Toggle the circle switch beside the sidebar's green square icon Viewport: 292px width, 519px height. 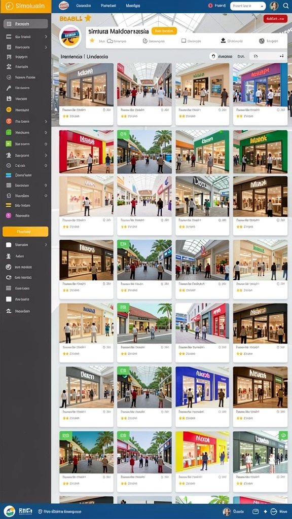point(46,132)
